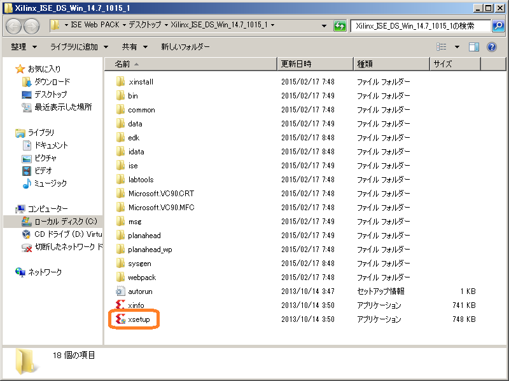Sort by 更新日時 column header
509x381 pixels.
coord(296,64)
